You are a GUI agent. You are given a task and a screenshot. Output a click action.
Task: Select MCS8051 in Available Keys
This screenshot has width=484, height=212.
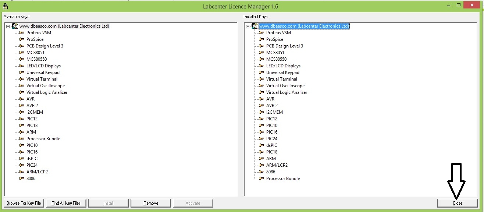(x=35, y=53)
